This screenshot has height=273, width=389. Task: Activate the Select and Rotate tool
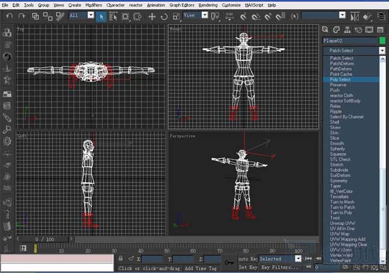164,17
